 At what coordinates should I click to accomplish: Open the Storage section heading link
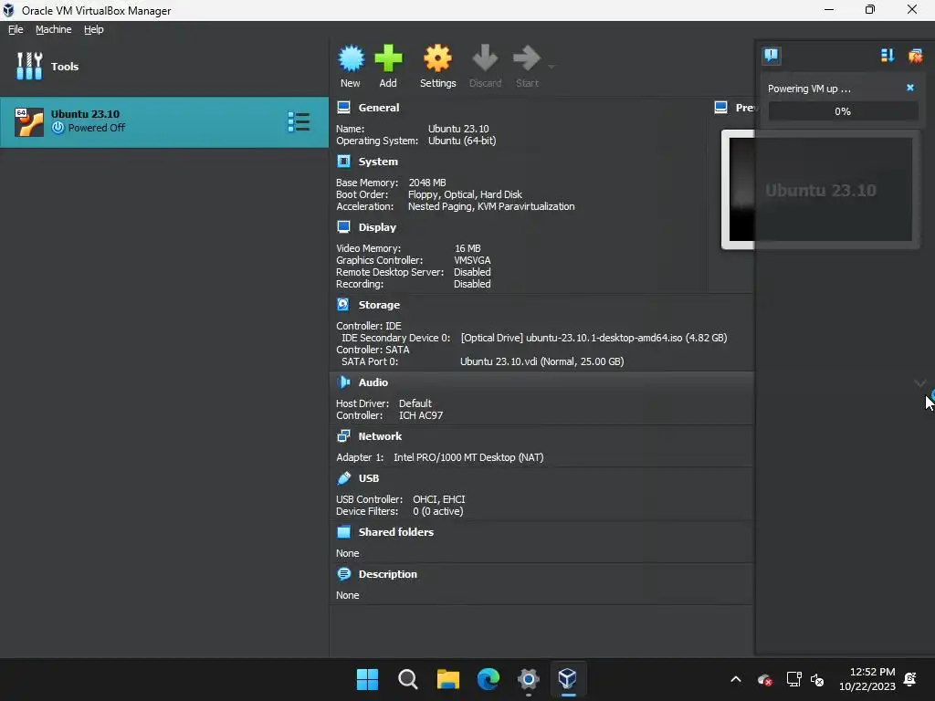(379, 305)
